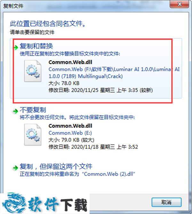The width and height of the screenshot is (192, 214).
Task: Click the green arrow beside 不要复制
Action: (15, 111)
